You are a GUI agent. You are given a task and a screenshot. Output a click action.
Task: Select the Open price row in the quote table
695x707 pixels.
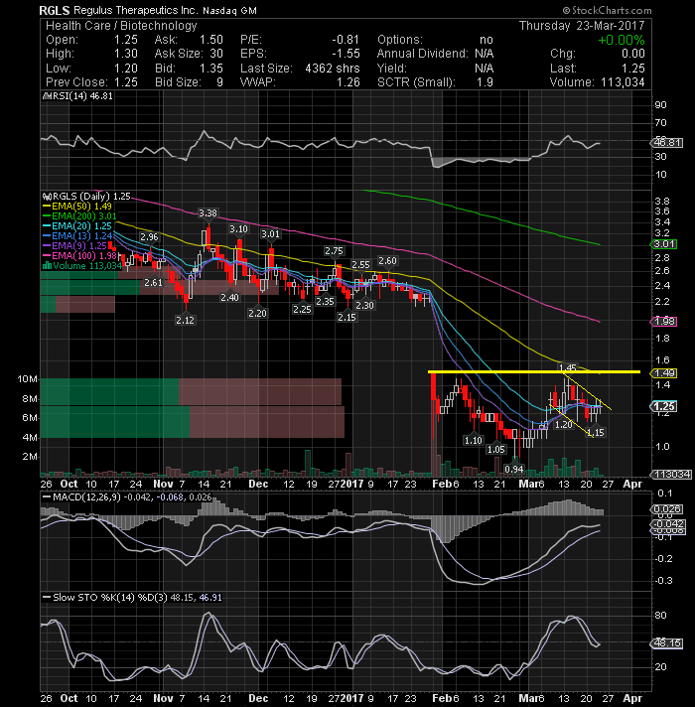tap(91, 40)
